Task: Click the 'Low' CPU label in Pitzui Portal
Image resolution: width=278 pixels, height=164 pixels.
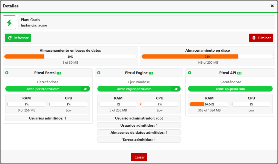Action: (69, 110)
